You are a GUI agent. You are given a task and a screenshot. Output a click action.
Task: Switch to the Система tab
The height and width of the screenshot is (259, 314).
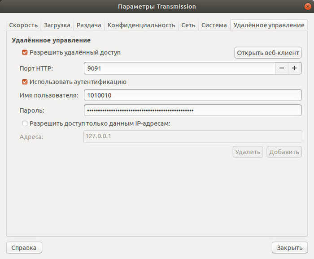tap(214, 25)
